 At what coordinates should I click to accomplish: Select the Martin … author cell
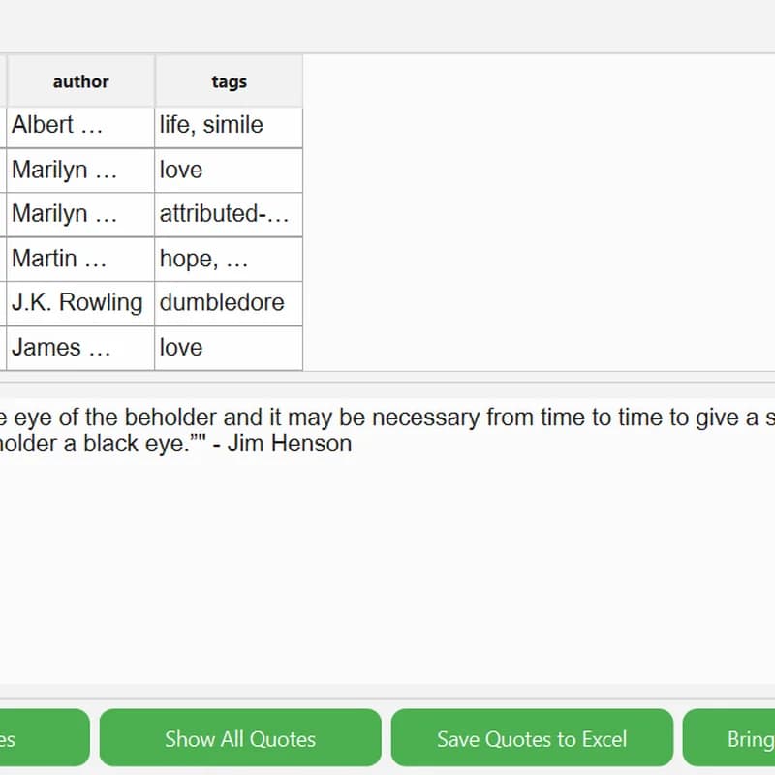pos(80,259)
